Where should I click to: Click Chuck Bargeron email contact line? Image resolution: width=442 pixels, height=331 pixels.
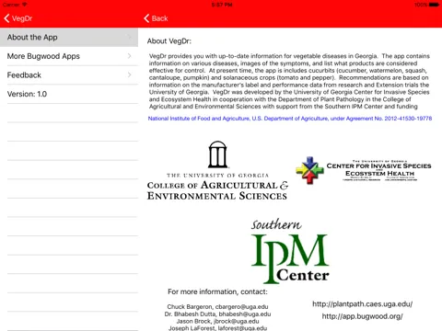click(217, 307)
